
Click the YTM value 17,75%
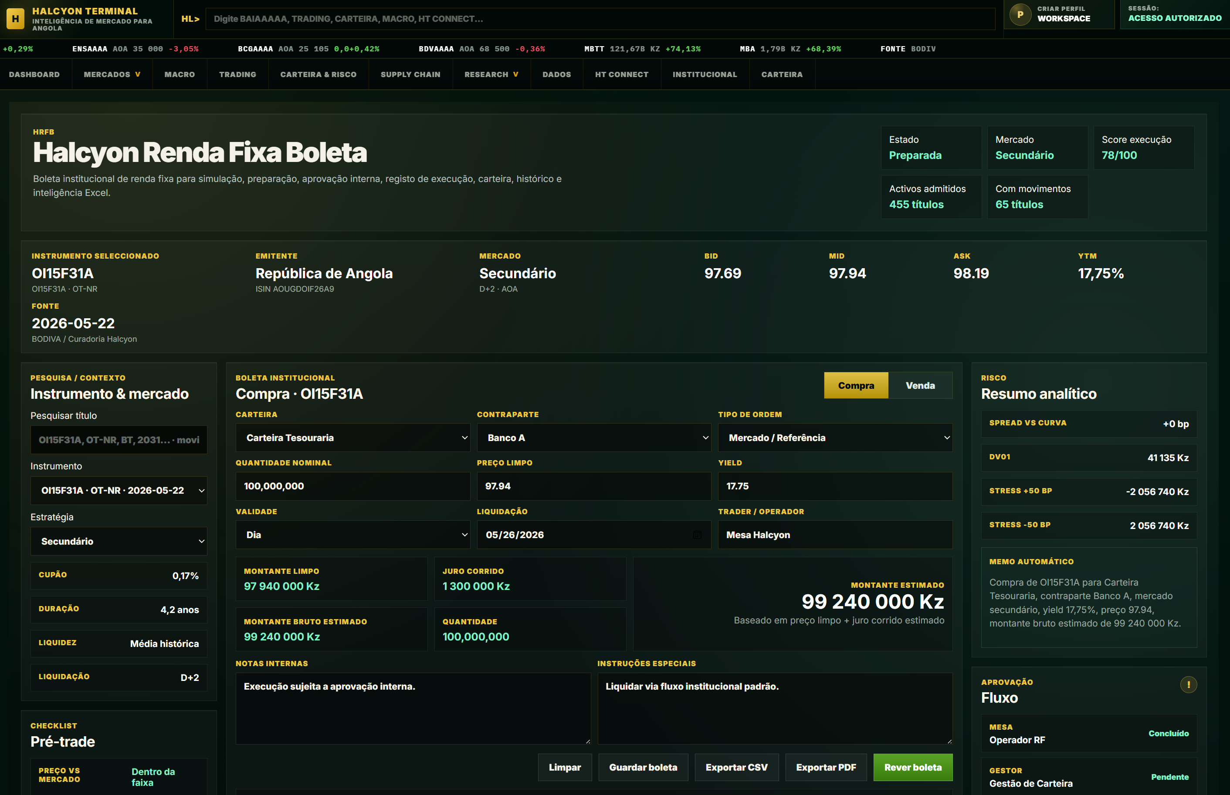(1101, 273)
